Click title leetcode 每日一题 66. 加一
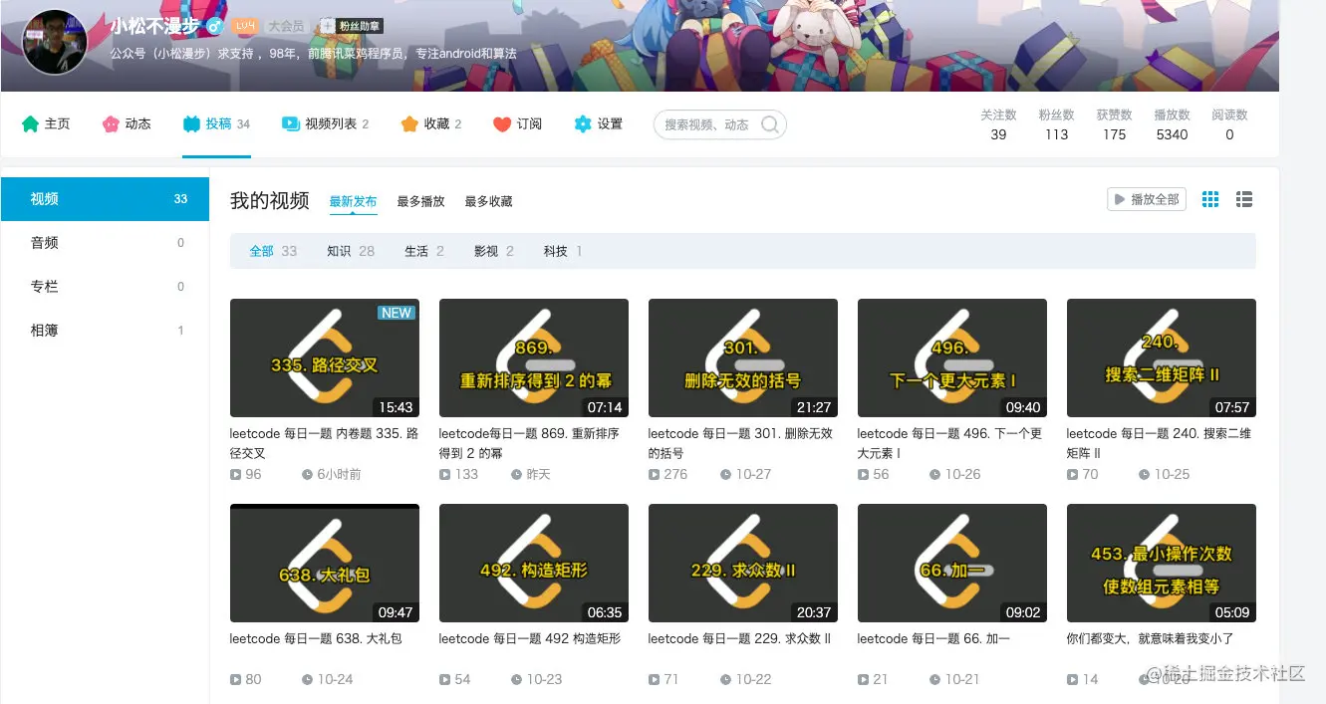 (934, 638)
